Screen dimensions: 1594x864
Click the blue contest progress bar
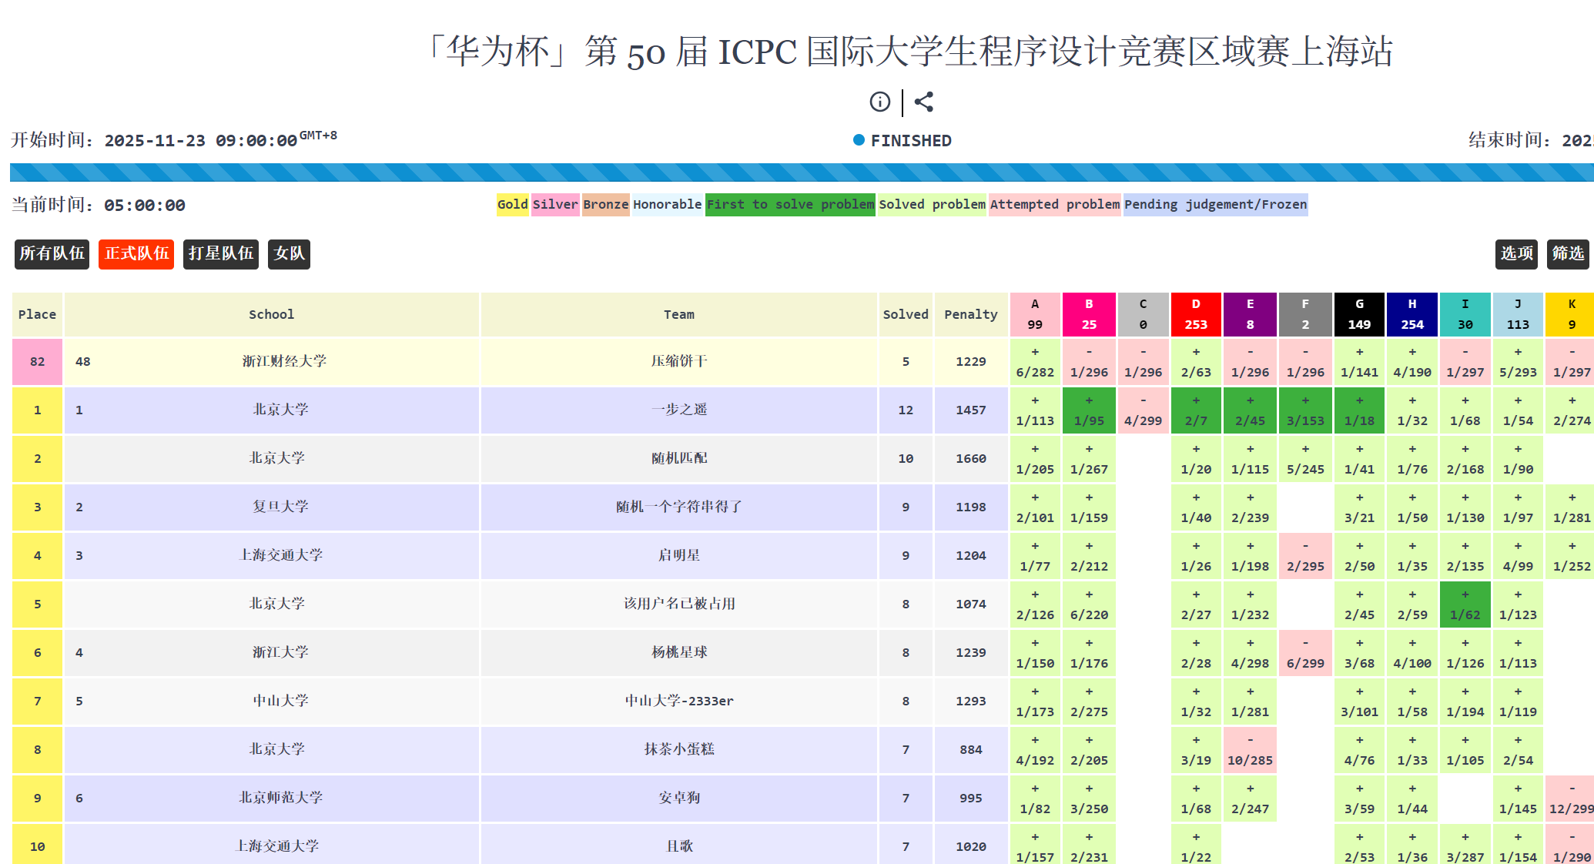coord(801,172)
